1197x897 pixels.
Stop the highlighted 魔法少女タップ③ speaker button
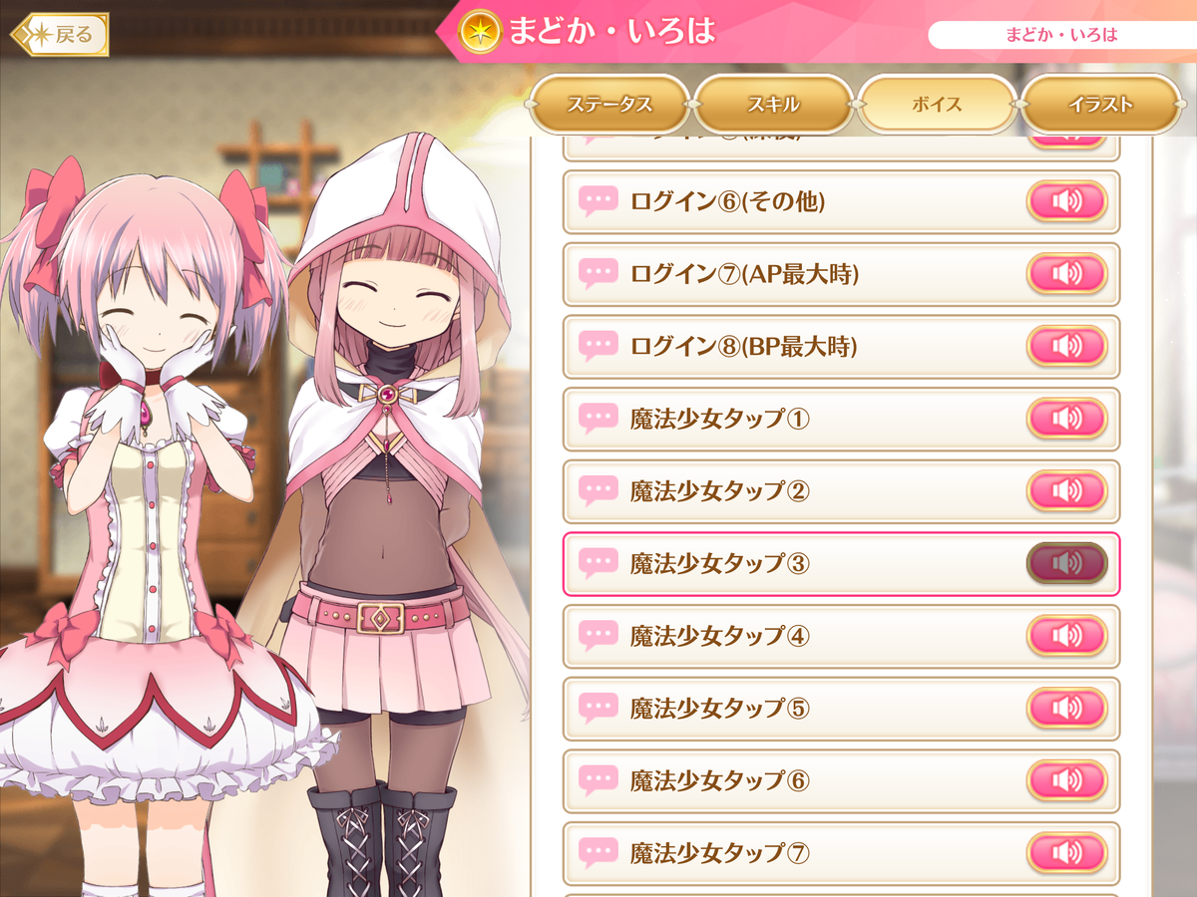pos(1066,563)
